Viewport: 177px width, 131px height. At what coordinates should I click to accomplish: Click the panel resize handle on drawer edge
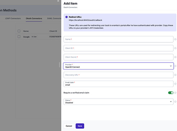pos(59,65)
